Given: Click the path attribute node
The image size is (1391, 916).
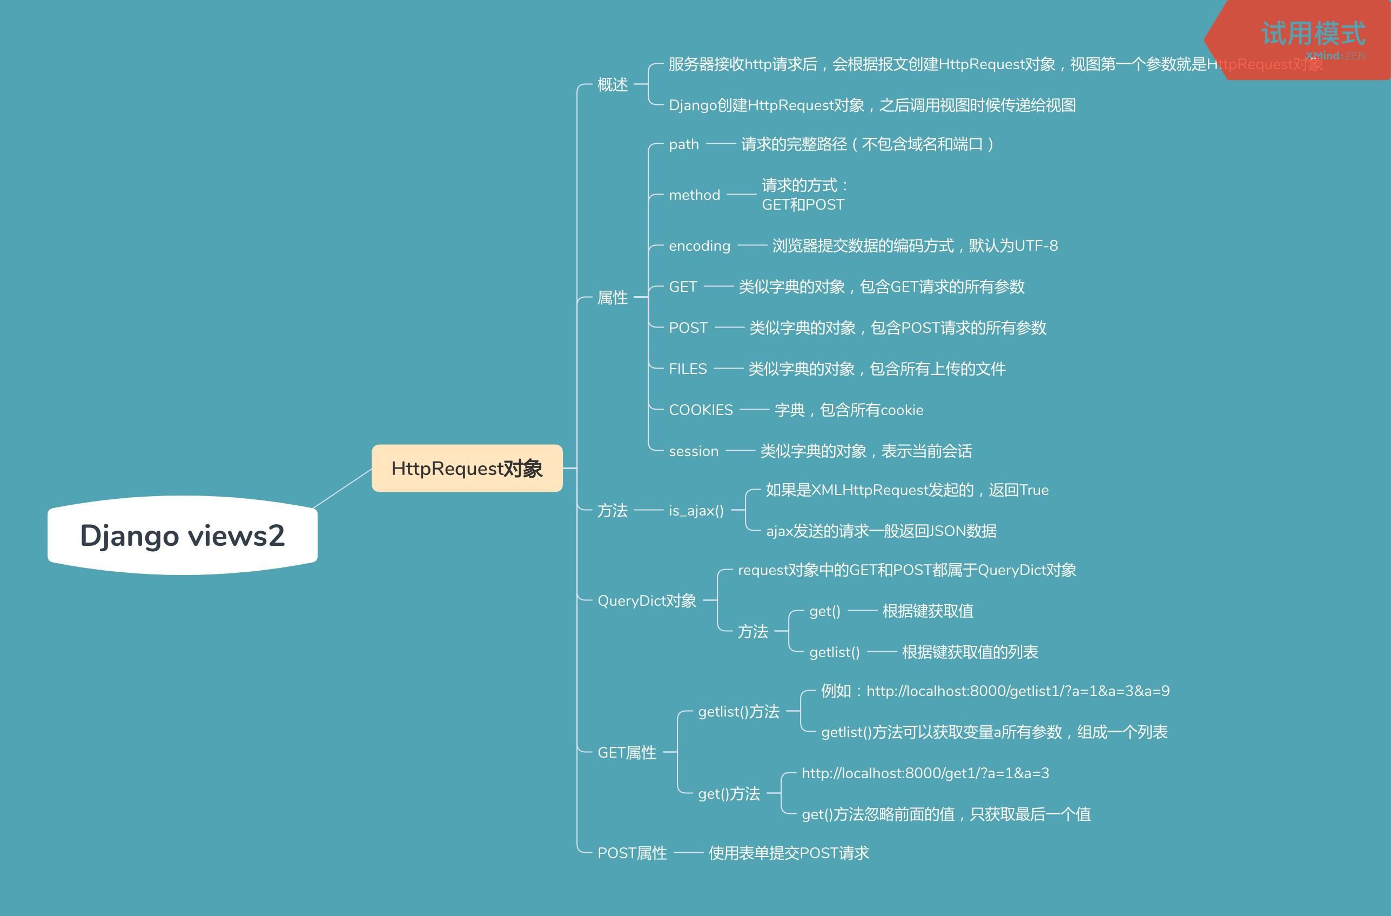Looking at the screenshot, I should click(x=683, y=144).
